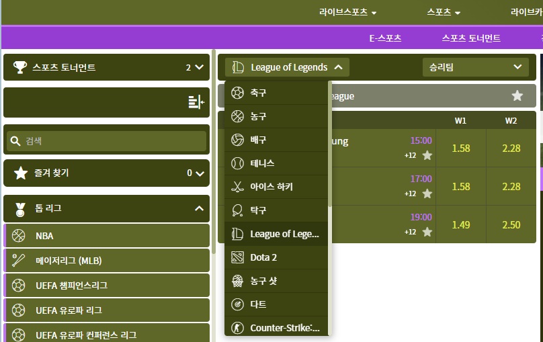Open +12 more markets for 17:00 match
The height and width of the screenshot is (342, 543).
411,194
